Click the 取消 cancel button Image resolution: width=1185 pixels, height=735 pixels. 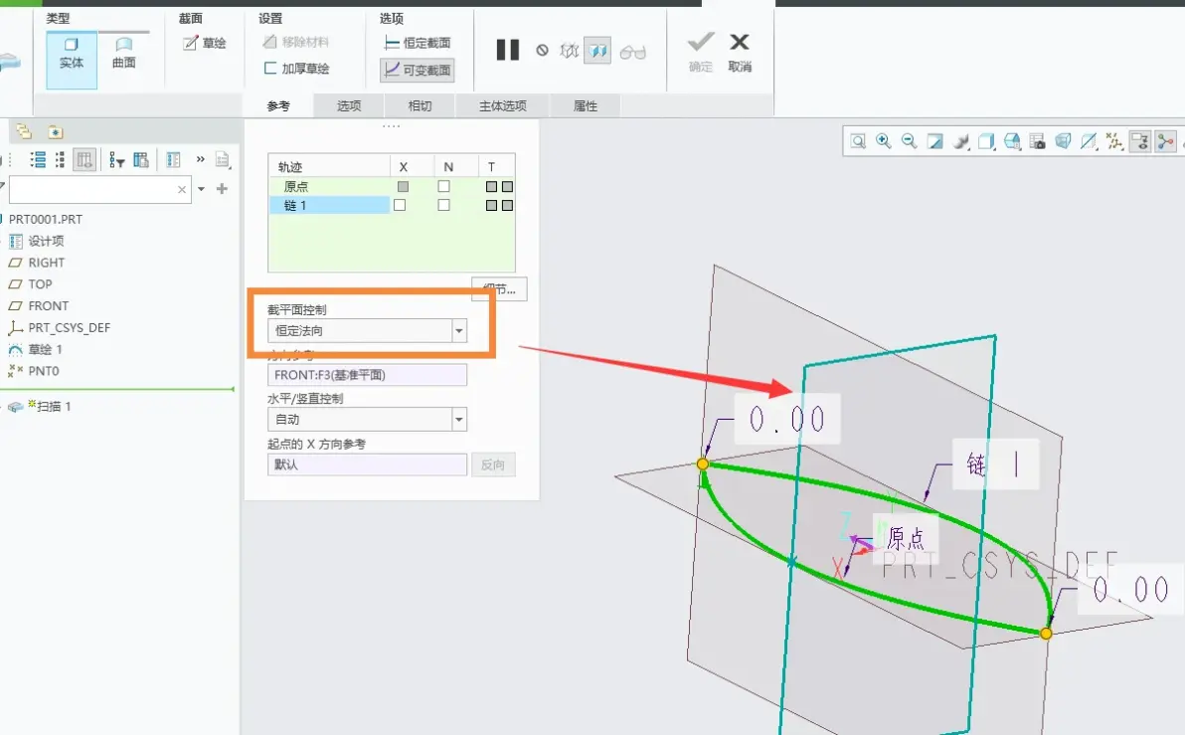(x=740, y=52)
